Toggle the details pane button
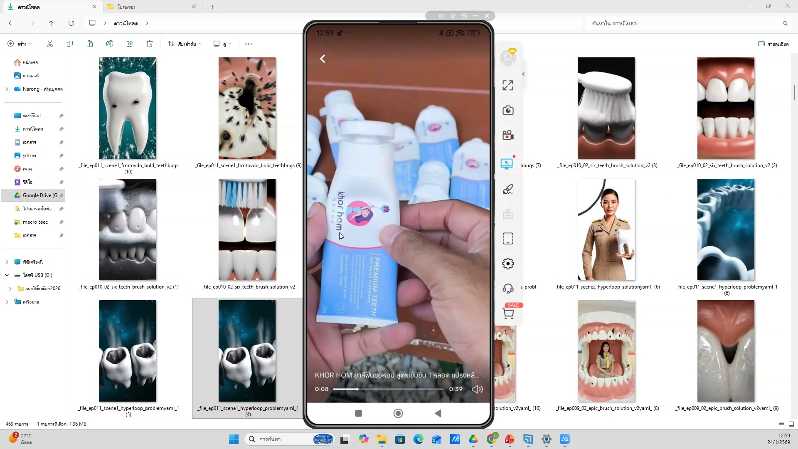This screenshot has height=449, width=798. point(773,44)
